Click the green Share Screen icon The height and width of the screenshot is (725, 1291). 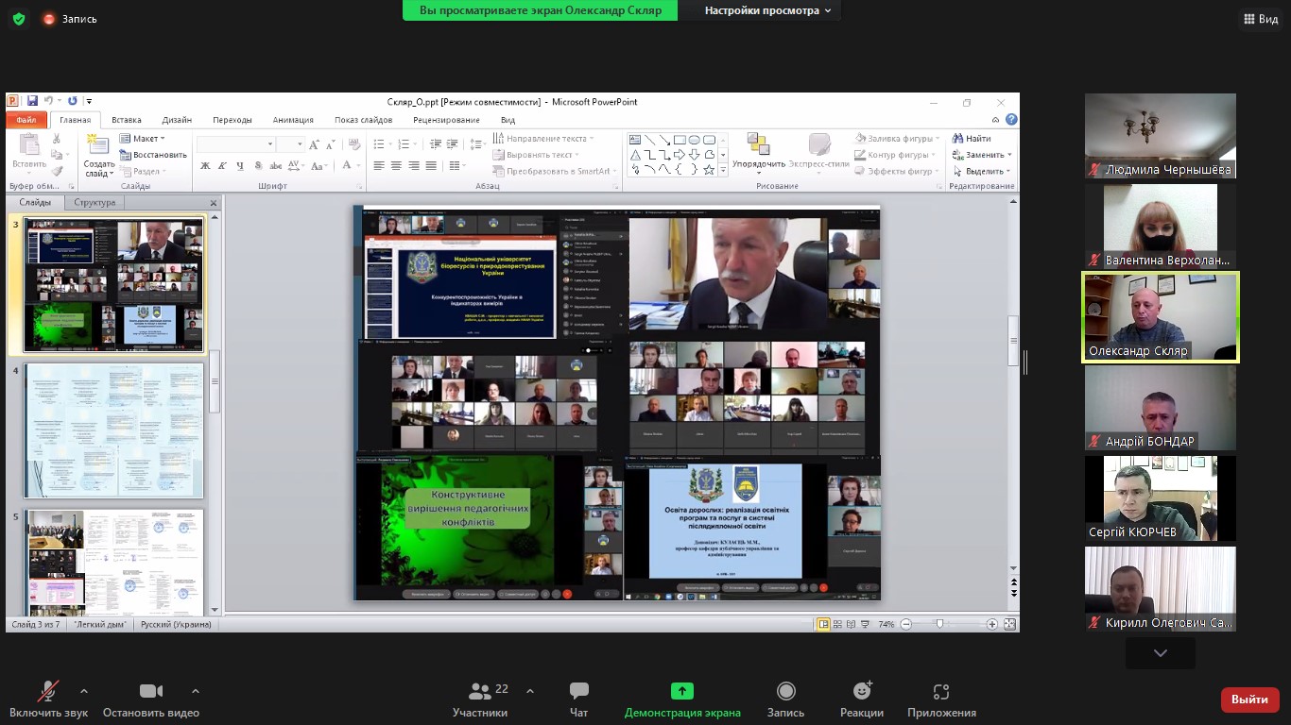tap(681, 691)
